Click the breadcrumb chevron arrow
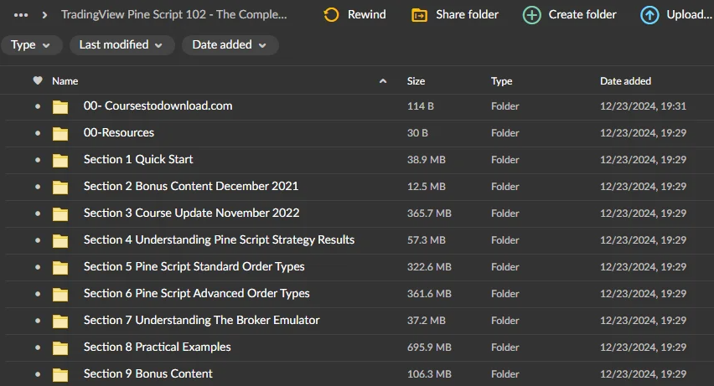The height and width of the screenshot is (386, 714). (44, 15)
